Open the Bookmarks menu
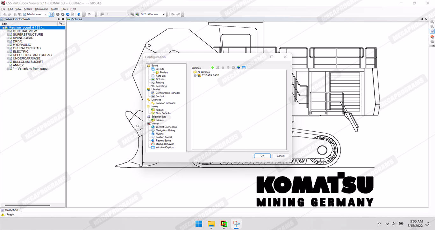 (x=41, y=9)
